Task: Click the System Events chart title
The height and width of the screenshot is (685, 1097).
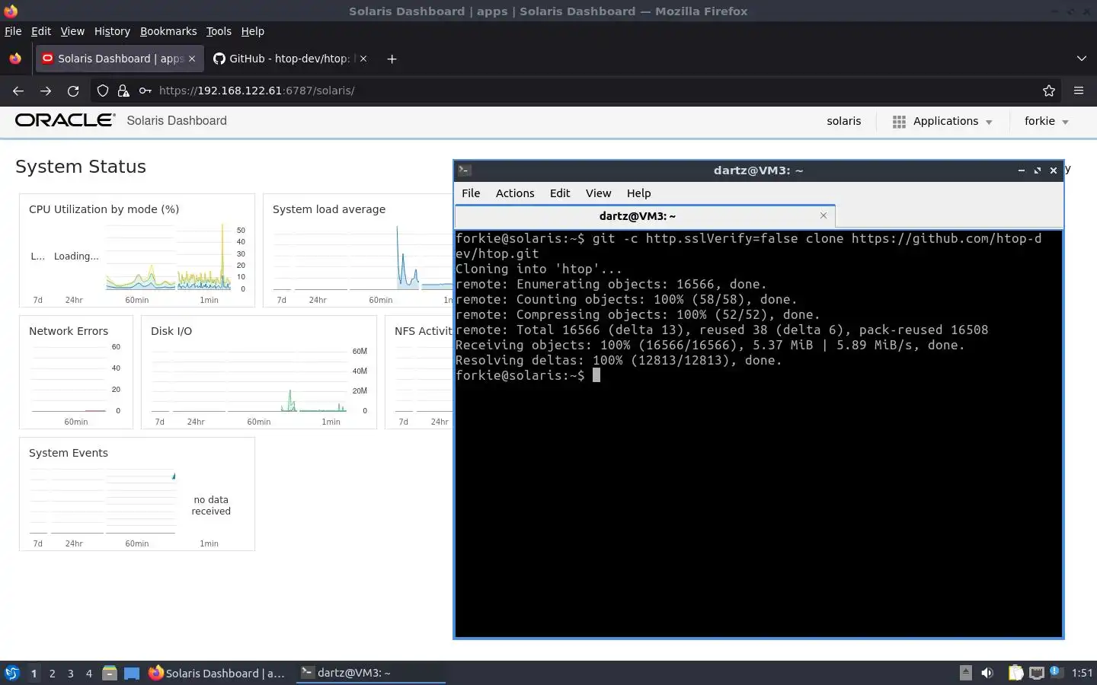Action: (69, 453)
